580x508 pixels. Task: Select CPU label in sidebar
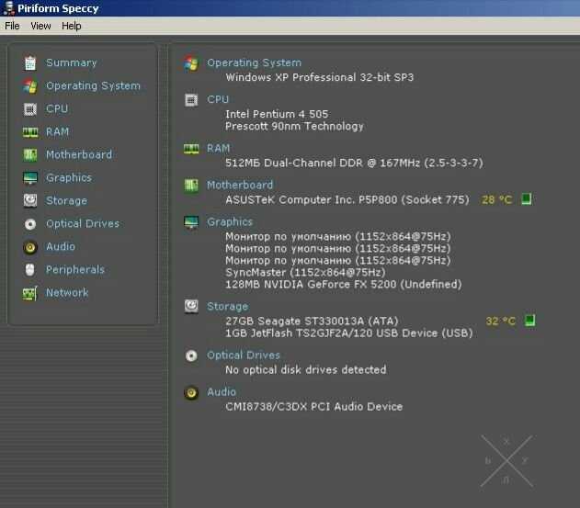pyautogui.click(x=57, y=108)
